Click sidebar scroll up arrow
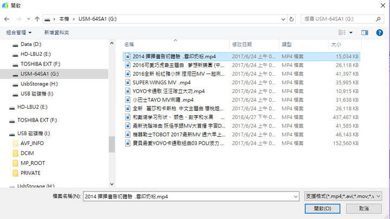390x219 pixels. pyautogui.click(x=112, y=43)
